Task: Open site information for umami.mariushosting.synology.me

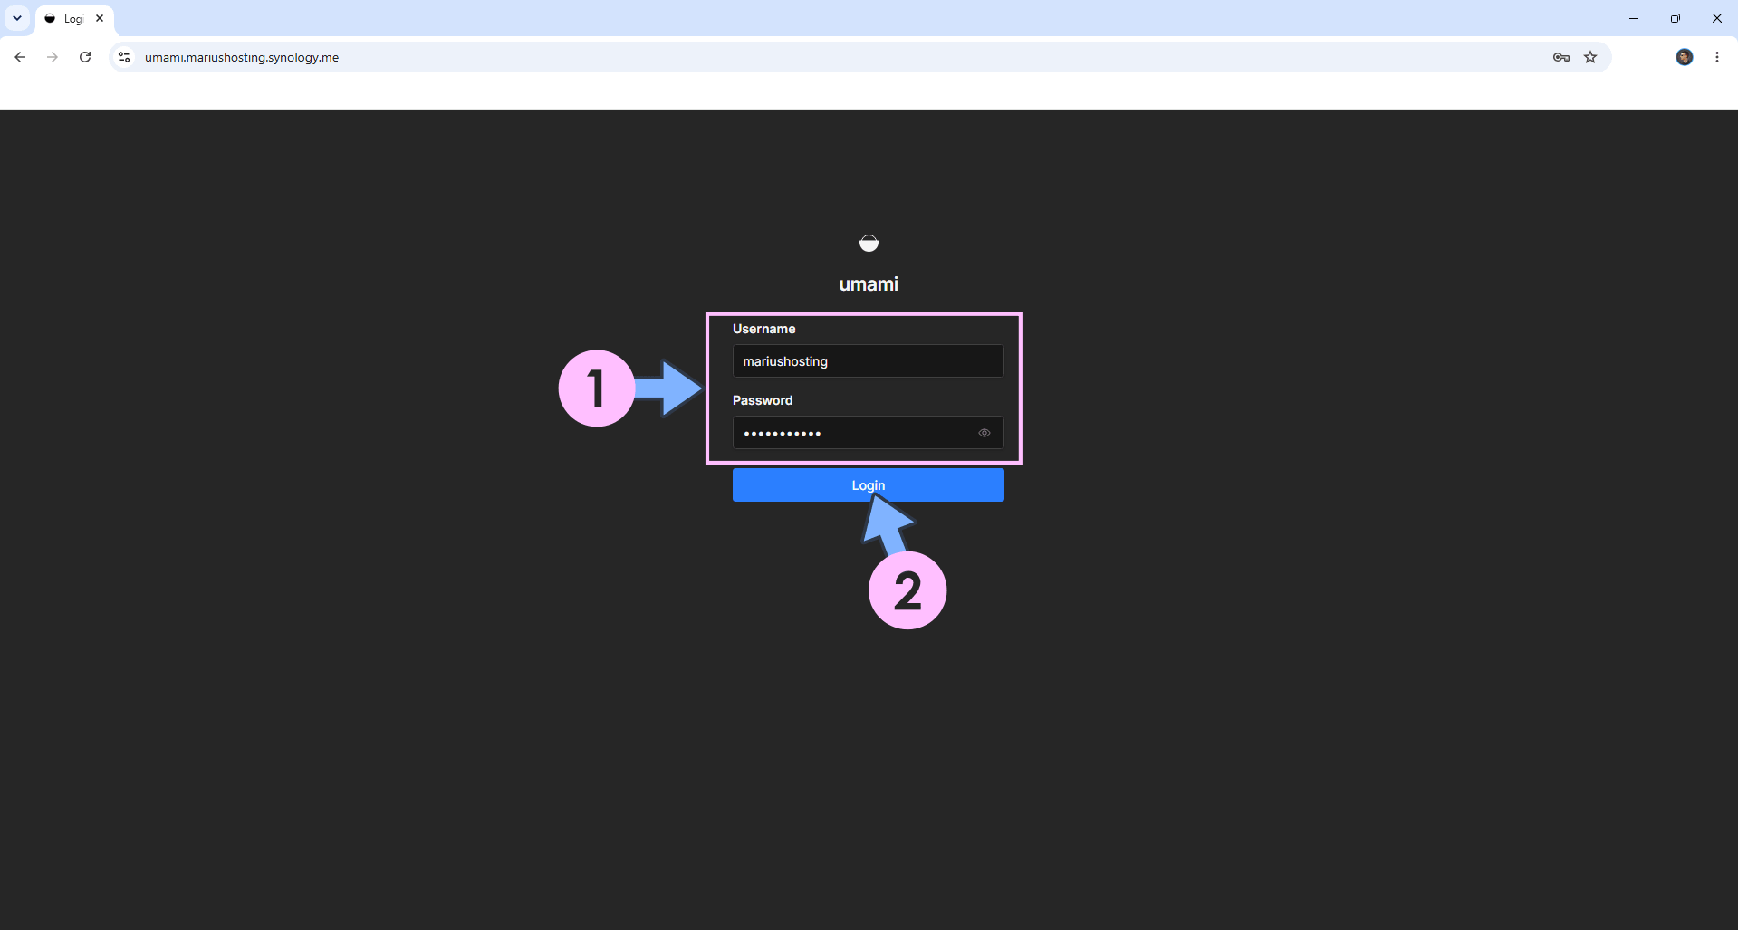Action: pyautogui.click(x=124, y=57)
